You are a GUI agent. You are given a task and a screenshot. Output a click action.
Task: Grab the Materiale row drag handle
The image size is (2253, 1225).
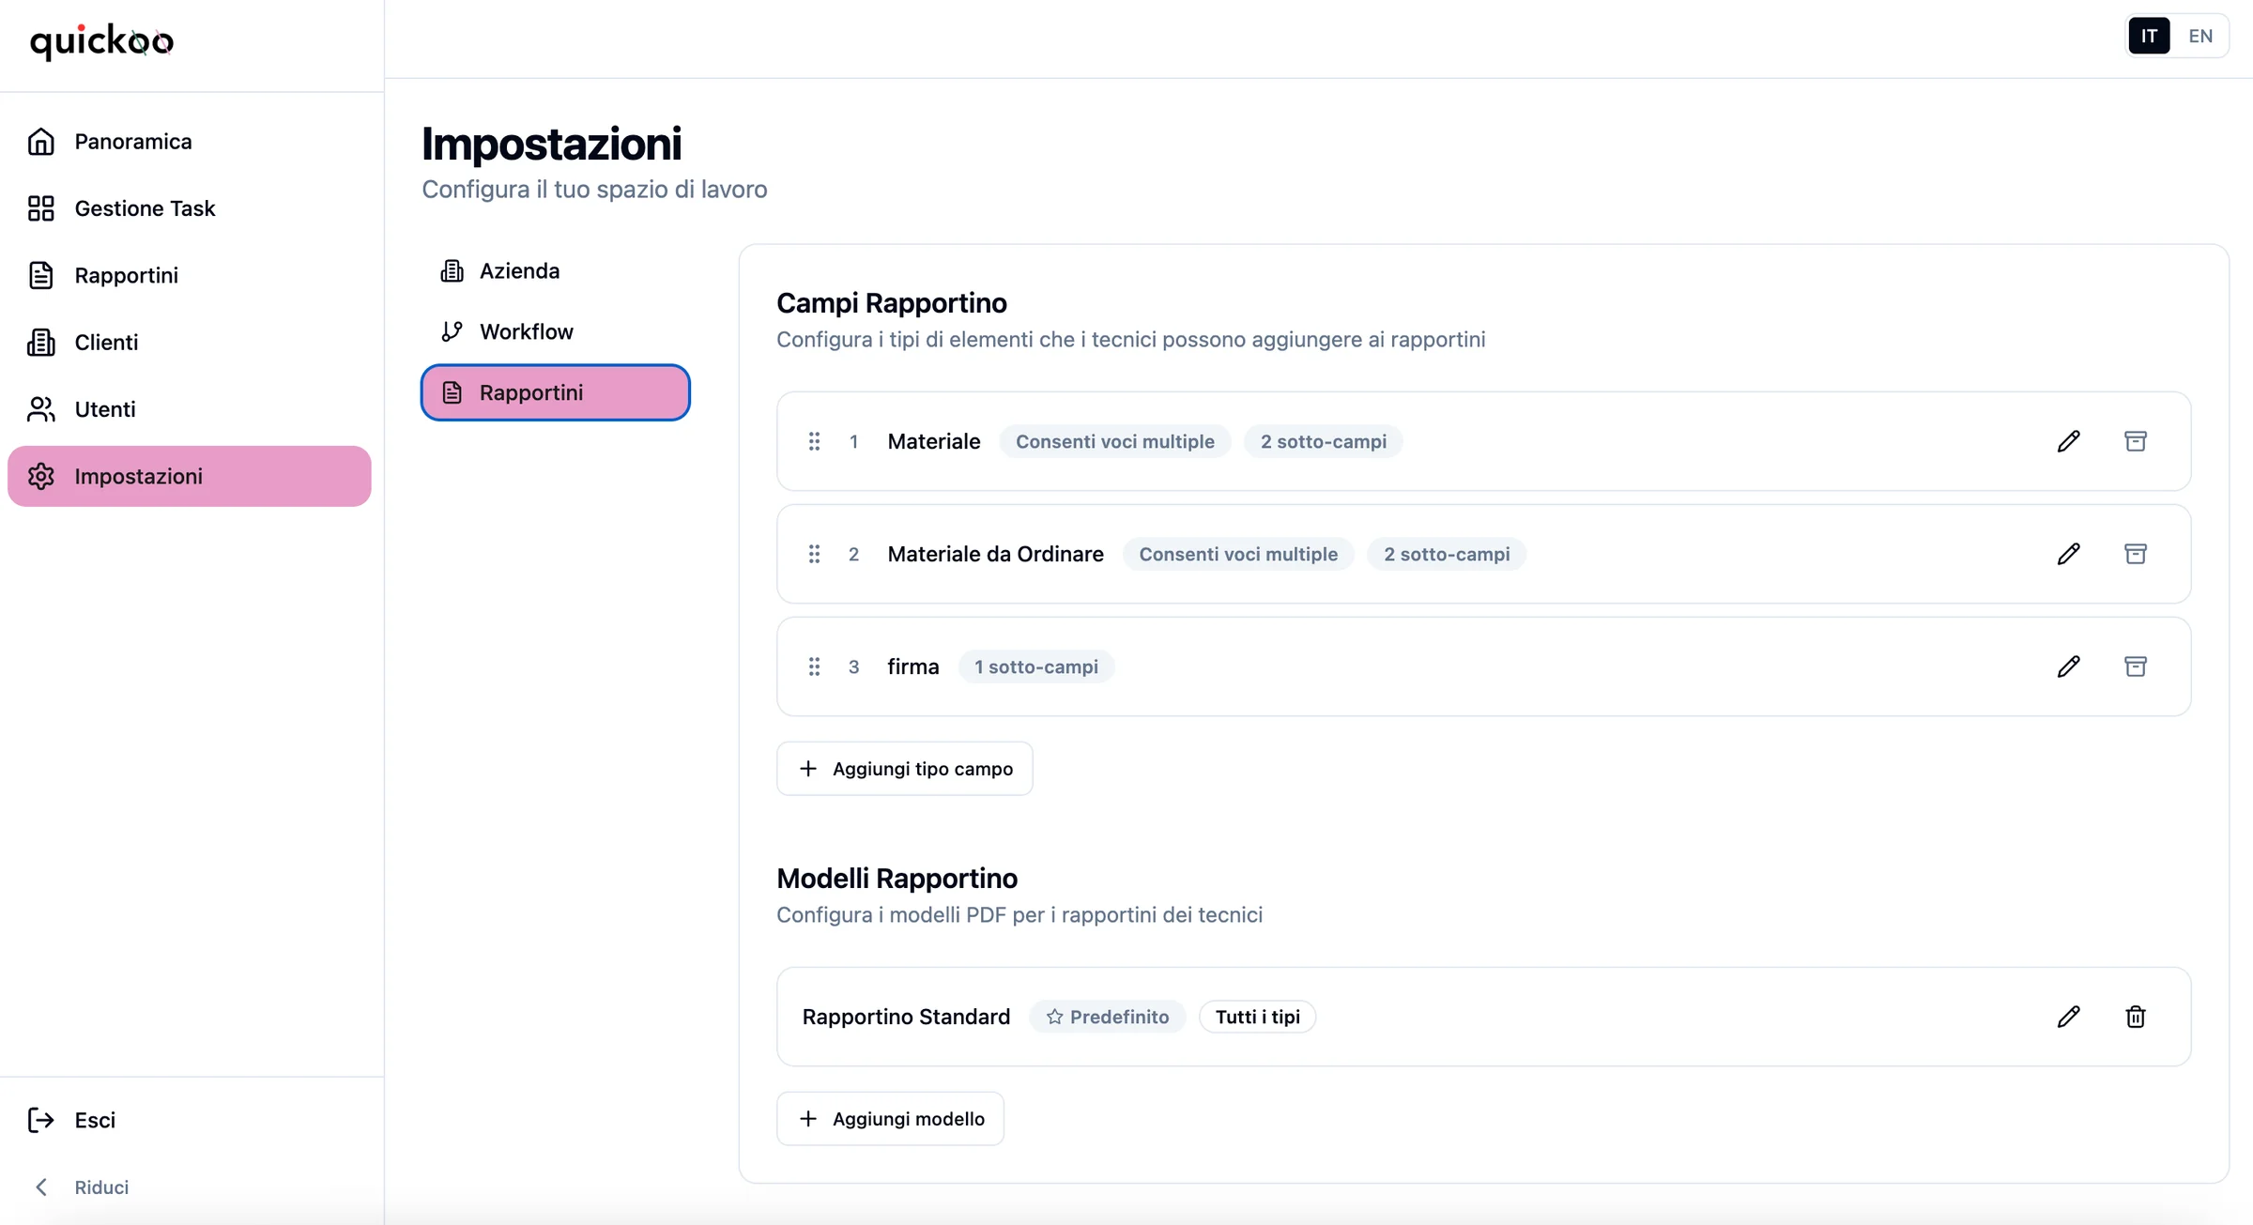[814, 441]
